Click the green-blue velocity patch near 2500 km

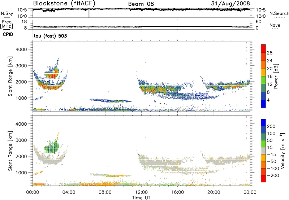(51, 147)
